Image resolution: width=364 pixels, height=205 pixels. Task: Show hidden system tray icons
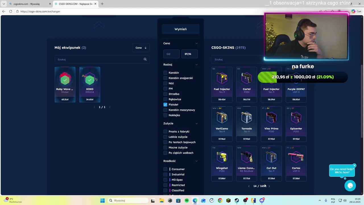click(x=320, y=200)
